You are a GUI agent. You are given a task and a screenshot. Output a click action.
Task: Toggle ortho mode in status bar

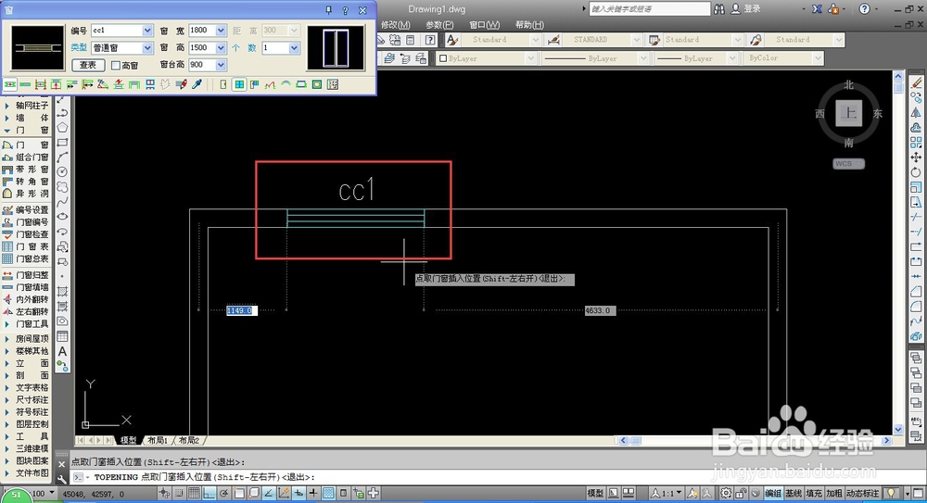point(209,493)
